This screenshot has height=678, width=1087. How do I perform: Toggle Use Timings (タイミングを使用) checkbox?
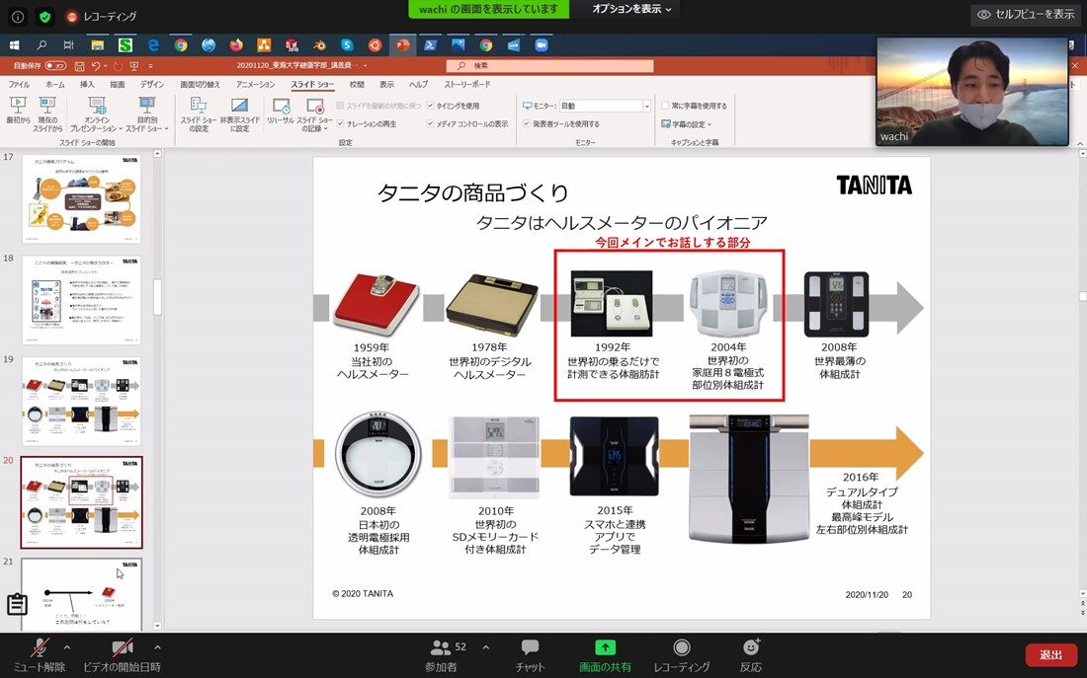pyautogui.click(x=431, y=106)
